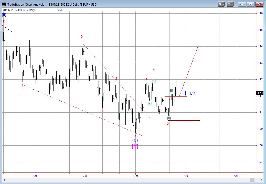
Task: Select the red 2 label at the July peak
Action: tap(82, 37)
